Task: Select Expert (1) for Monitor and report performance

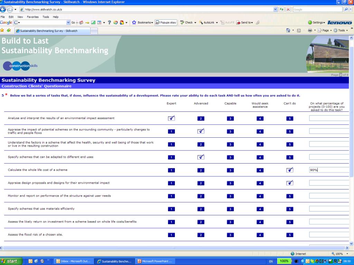Action: pos(171,196)
